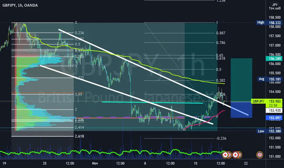Select the lower white wedge trendline
284x168 pixels.
point(126,95)
